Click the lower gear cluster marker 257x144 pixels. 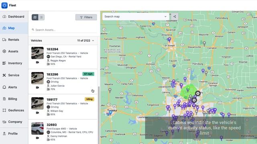coord(194,100)
